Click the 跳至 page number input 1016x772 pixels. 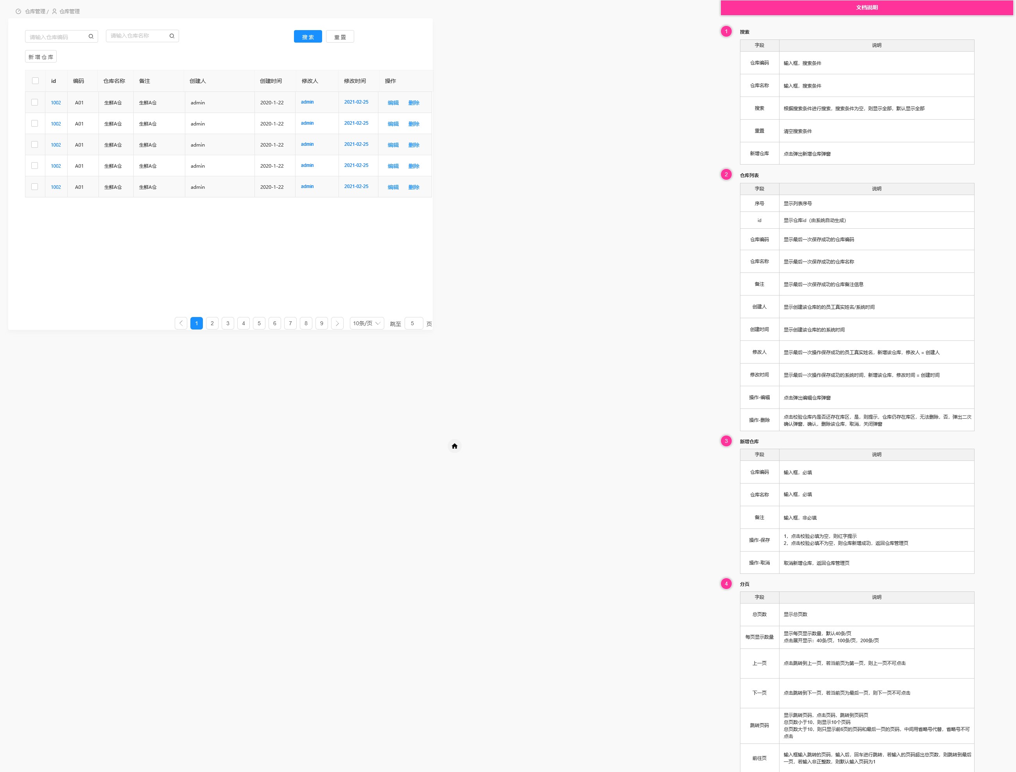pos(414,323)
